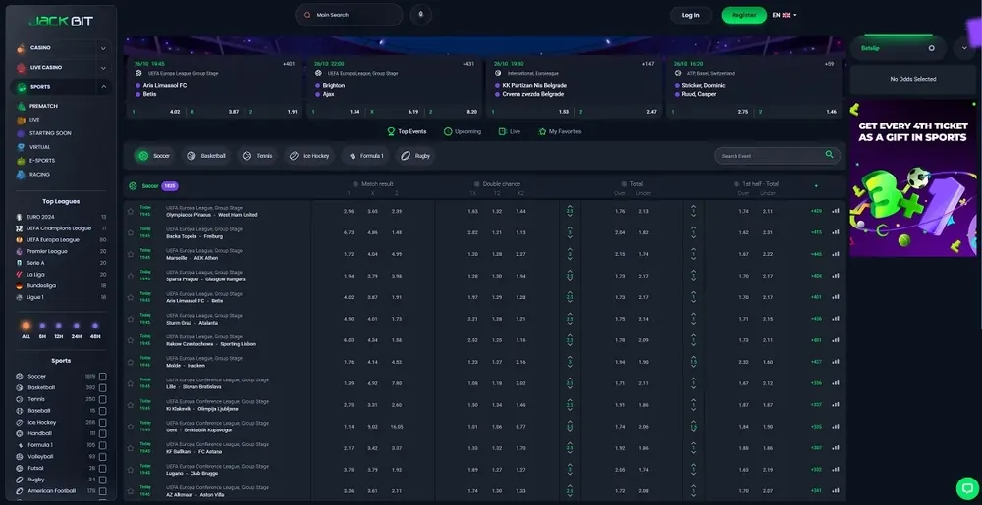Collapse the Sports menu
Image resolution: width=982 pixels, height=505 pixels.
(x=103, y=87)
